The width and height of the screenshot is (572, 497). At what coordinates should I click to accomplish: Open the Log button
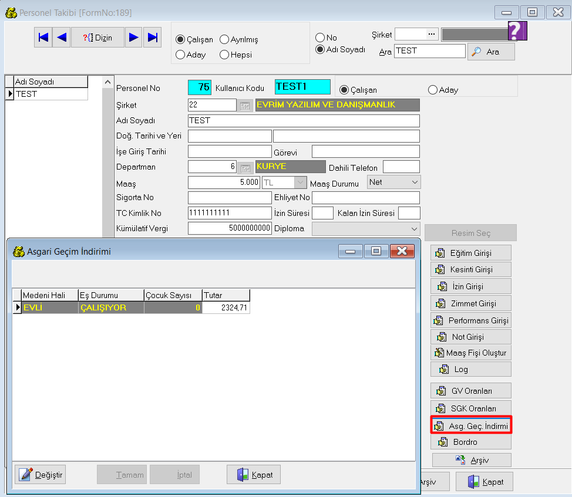(470, 369)
